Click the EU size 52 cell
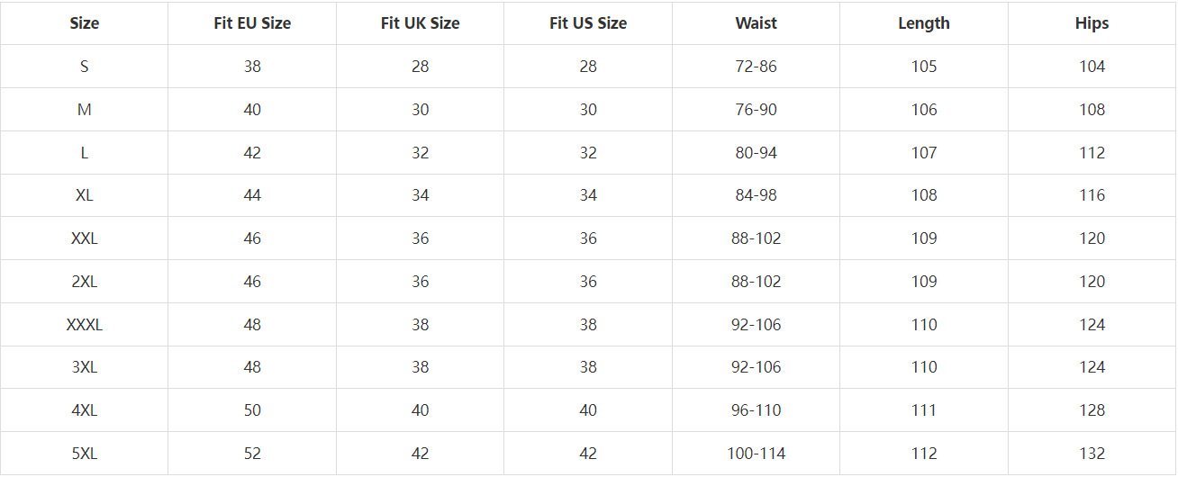 (252, 454)
